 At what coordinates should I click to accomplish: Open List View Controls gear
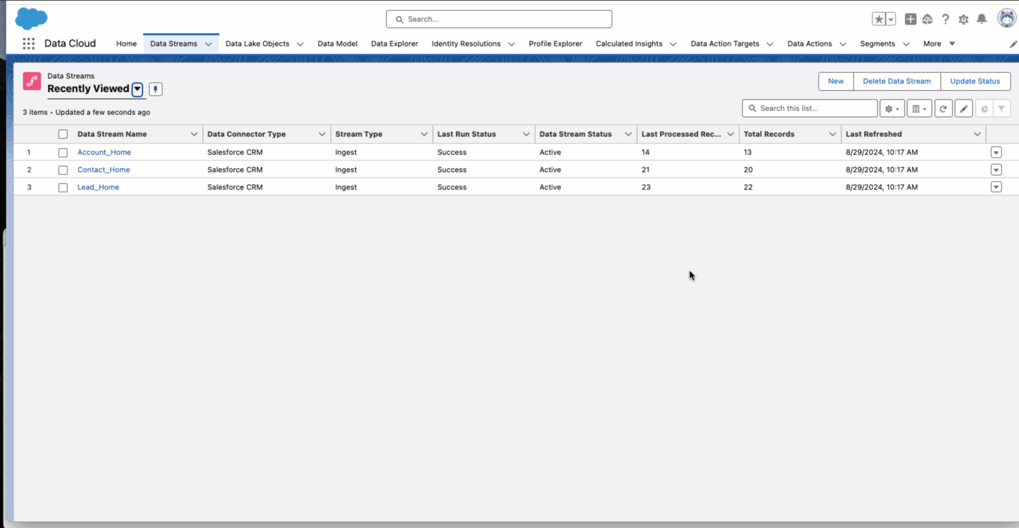(892, 109)
